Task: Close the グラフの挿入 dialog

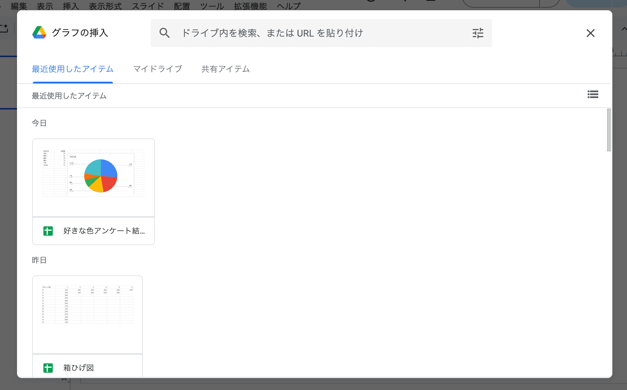Action: (x=590, y=33)
